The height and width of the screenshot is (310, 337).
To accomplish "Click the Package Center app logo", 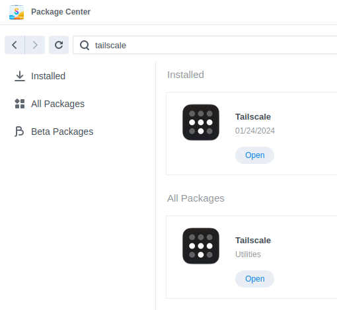I will click(x=17, y=12).
